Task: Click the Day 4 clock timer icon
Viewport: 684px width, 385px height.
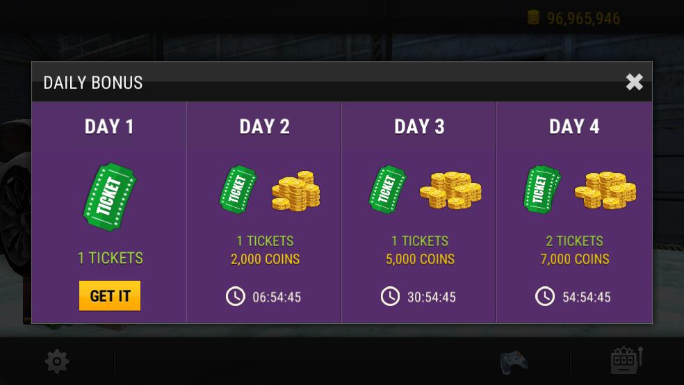Action: [x=545, y=297]
